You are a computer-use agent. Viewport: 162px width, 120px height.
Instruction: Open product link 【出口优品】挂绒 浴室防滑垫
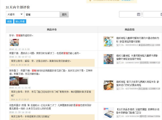(x=138, y=111)
